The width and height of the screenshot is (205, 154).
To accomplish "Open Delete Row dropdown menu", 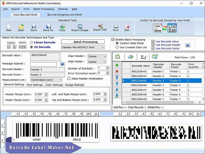I will pyautogui.click(x=155, y=107).
